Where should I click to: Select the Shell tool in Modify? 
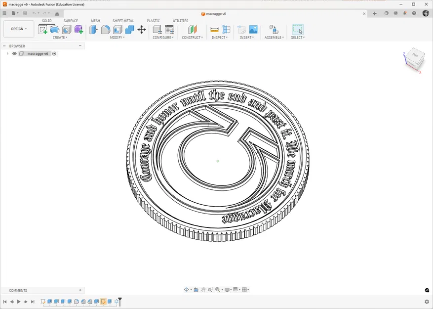(x=118, y=29)
